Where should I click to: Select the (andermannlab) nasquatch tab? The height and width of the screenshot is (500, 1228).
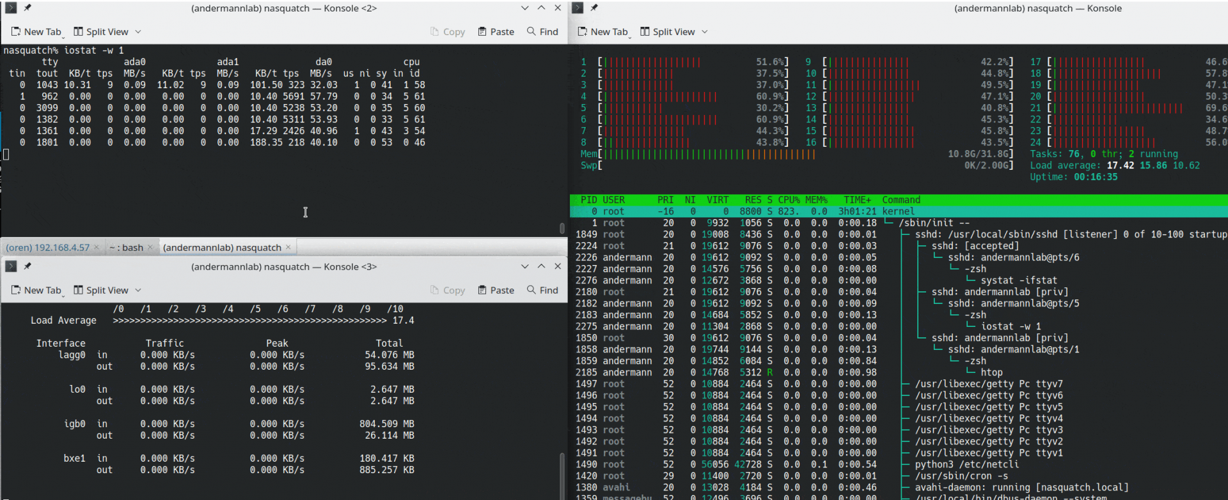pos(222,247)
